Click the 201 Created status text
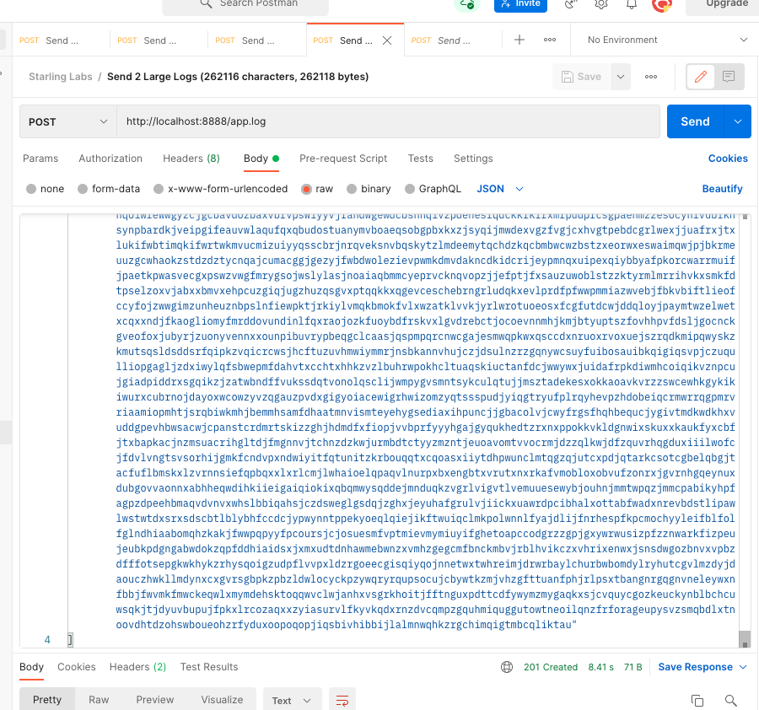Viewport: 759px width, 710px height. click(x=551, y=667)
